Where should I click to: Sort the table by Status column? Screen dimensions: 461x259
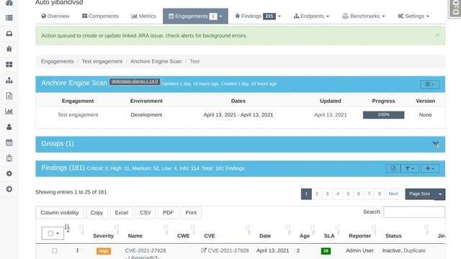pyautogui.click(x=393, y=236)
